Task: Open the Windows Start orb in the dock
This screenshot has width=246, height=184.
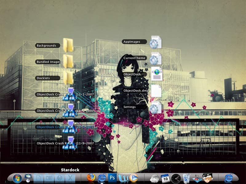Action: point(17,178)
